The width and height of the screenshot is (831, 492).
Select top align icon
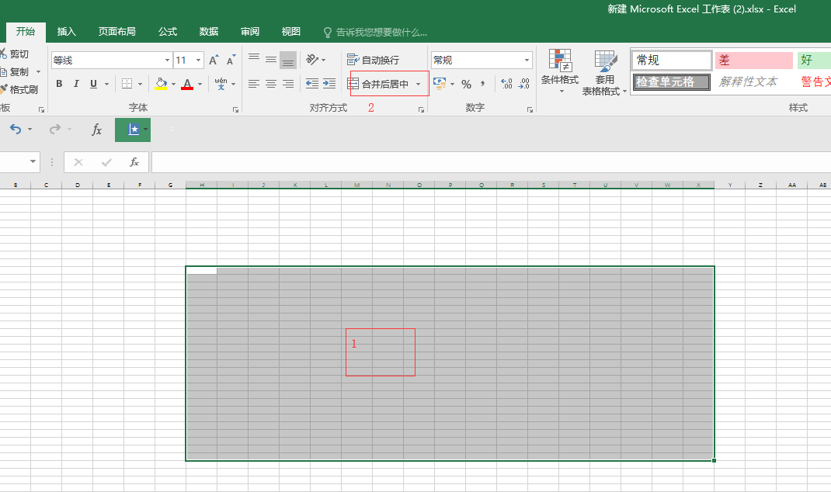pos(254,59)
